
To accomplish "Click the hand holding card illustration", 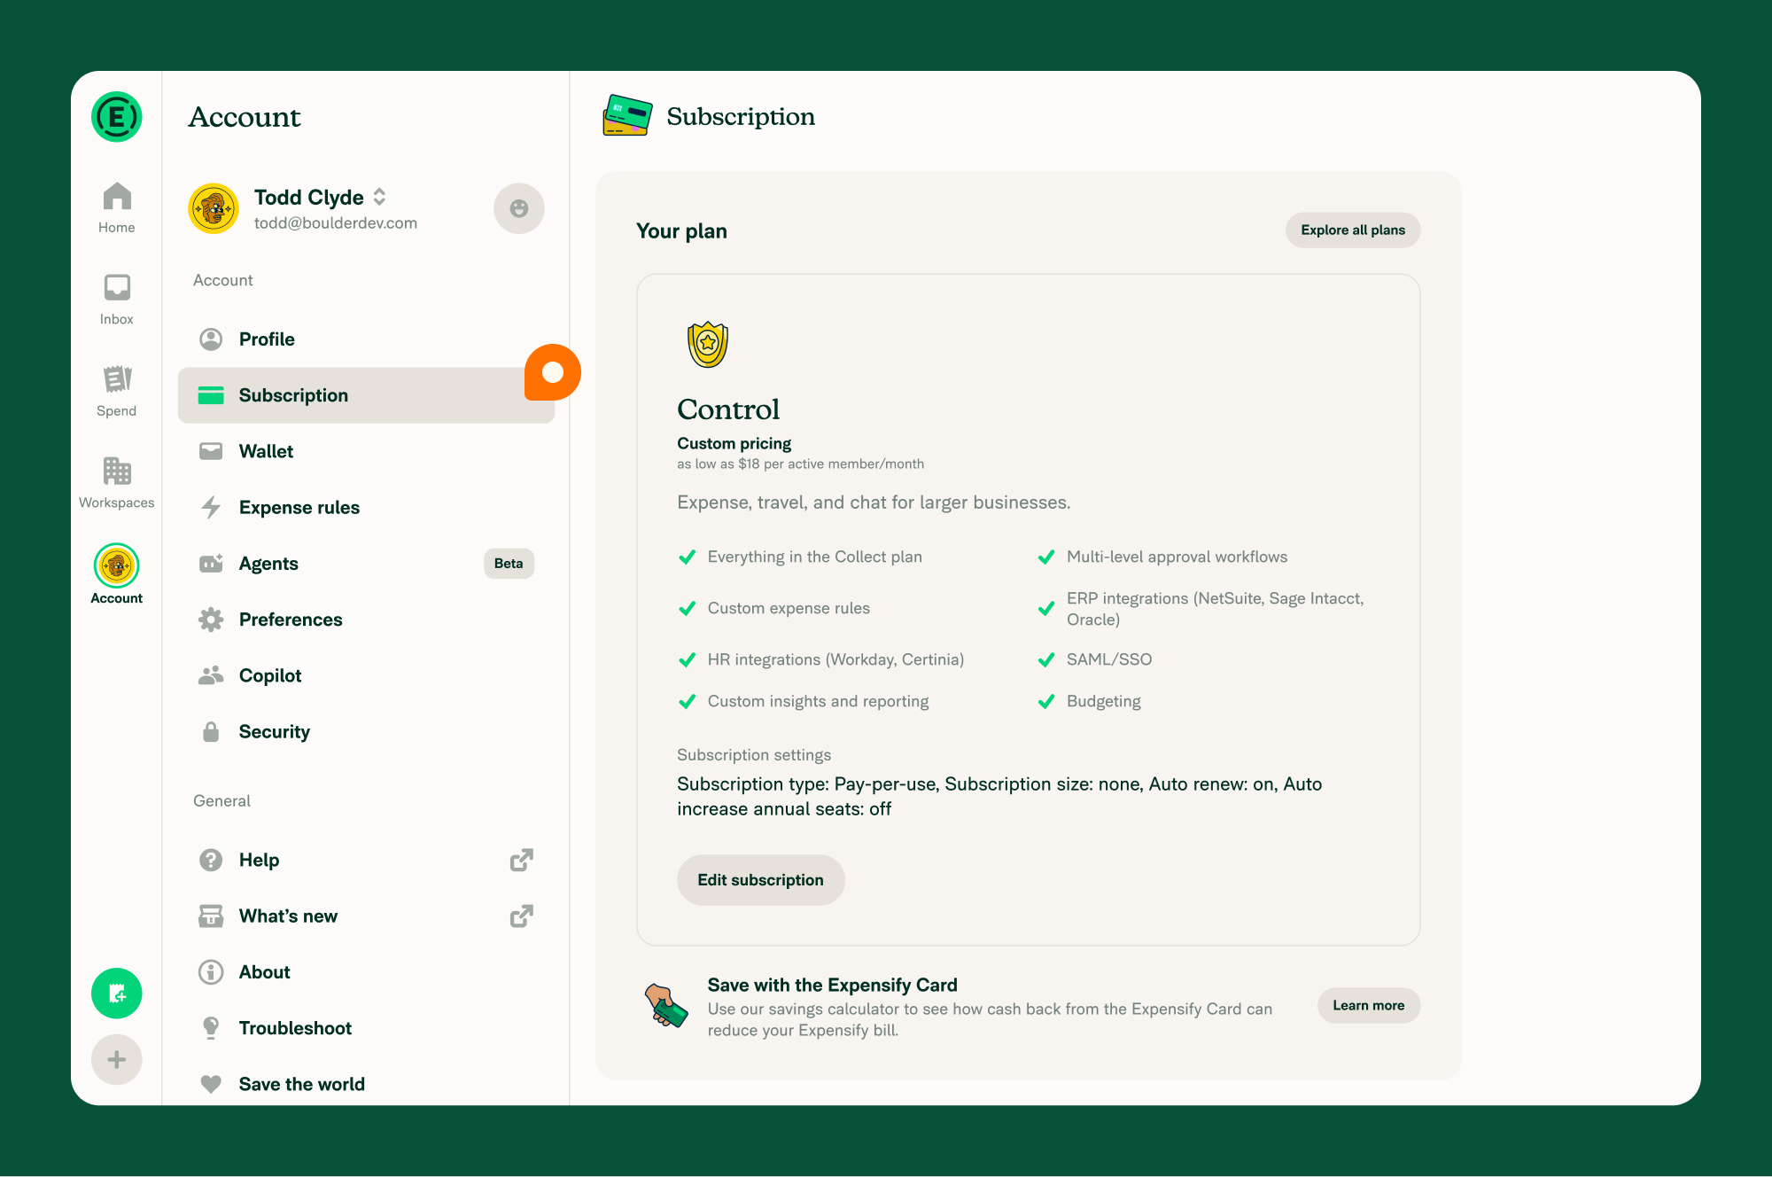I will 666,1006.
